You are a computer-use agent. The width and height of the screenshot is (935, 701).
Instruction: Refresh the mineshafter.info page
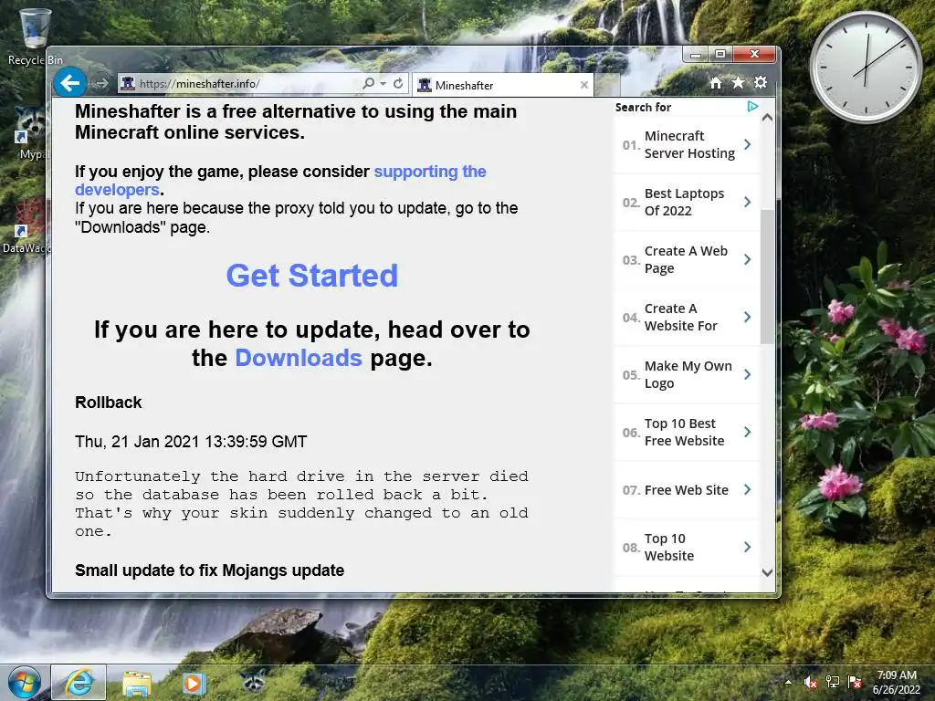click(398, 83)
